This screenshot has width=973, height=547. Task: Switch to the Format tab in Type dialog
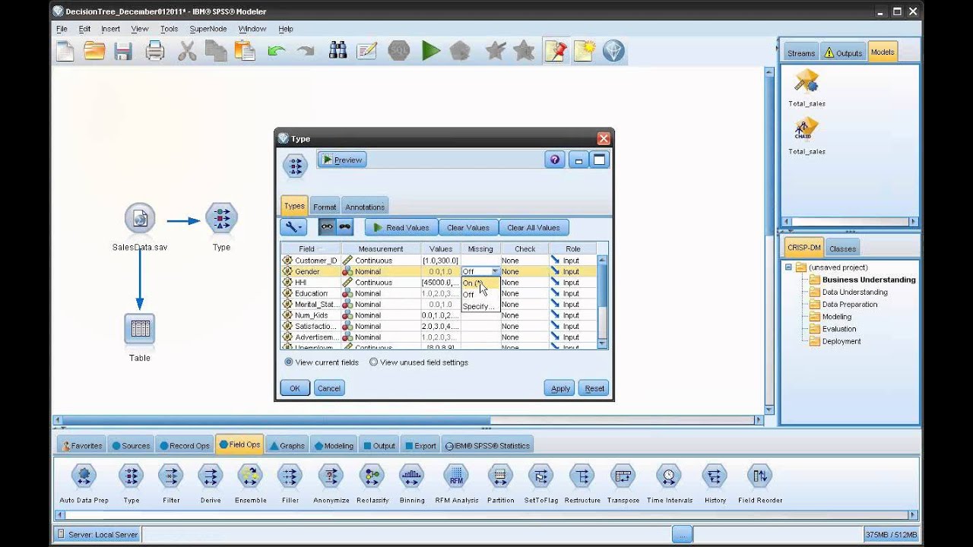pyautogui.click(x=325, y=207)
